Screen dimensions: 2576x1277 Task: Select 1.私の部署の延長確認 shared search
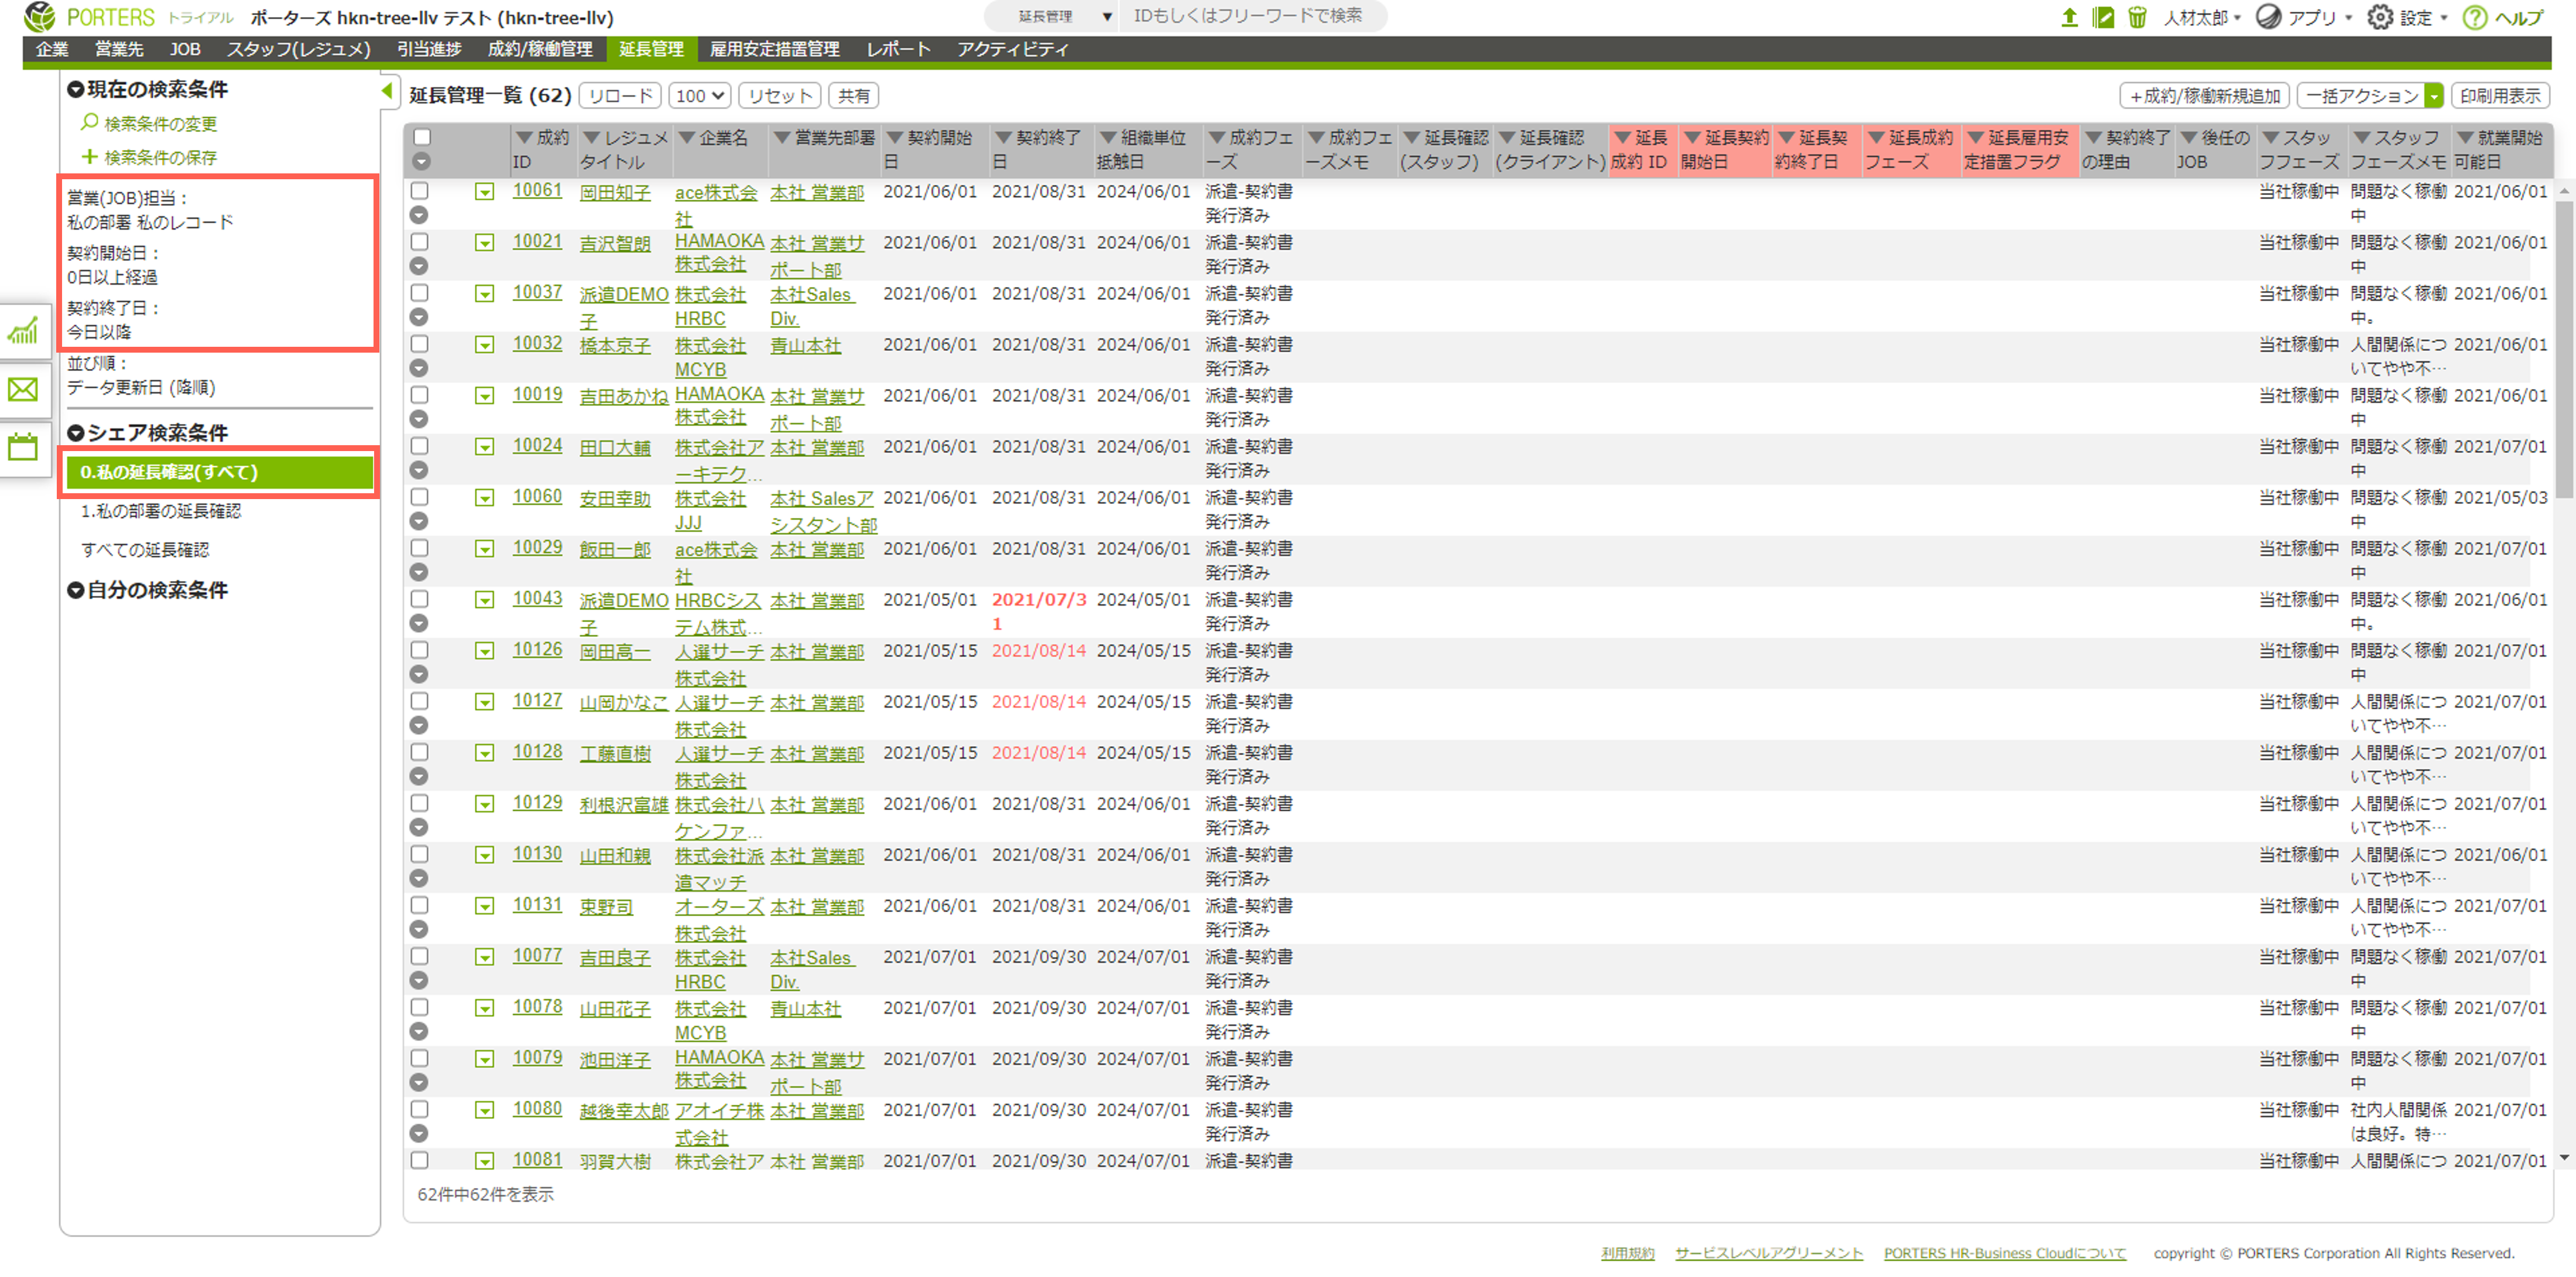point(160,510)
